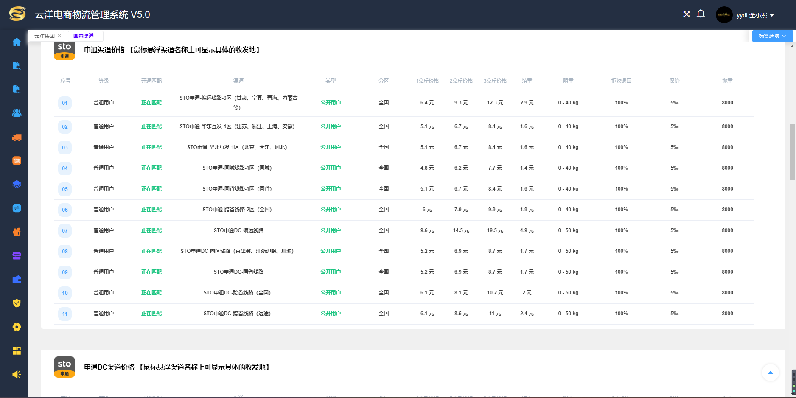Click 正在匹配 status in row 03

pos(151,147)
